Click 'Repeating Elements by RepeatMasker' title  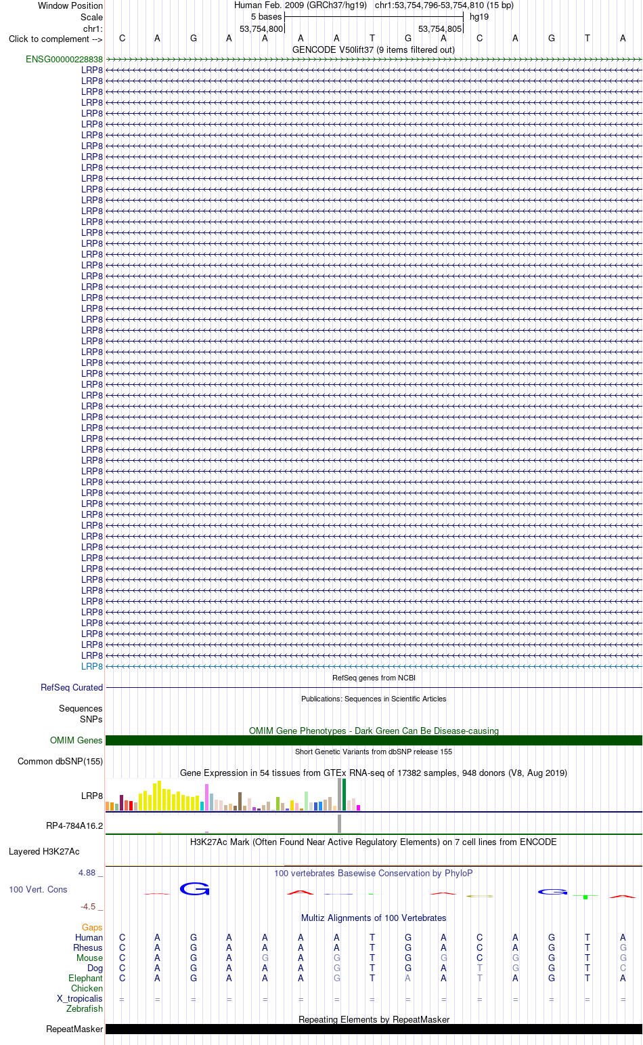tap(374, 1019)
